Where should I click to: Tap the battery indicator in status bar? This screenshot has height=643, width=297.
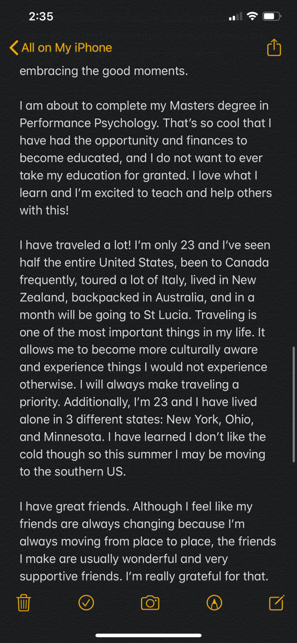coord(272,16)
